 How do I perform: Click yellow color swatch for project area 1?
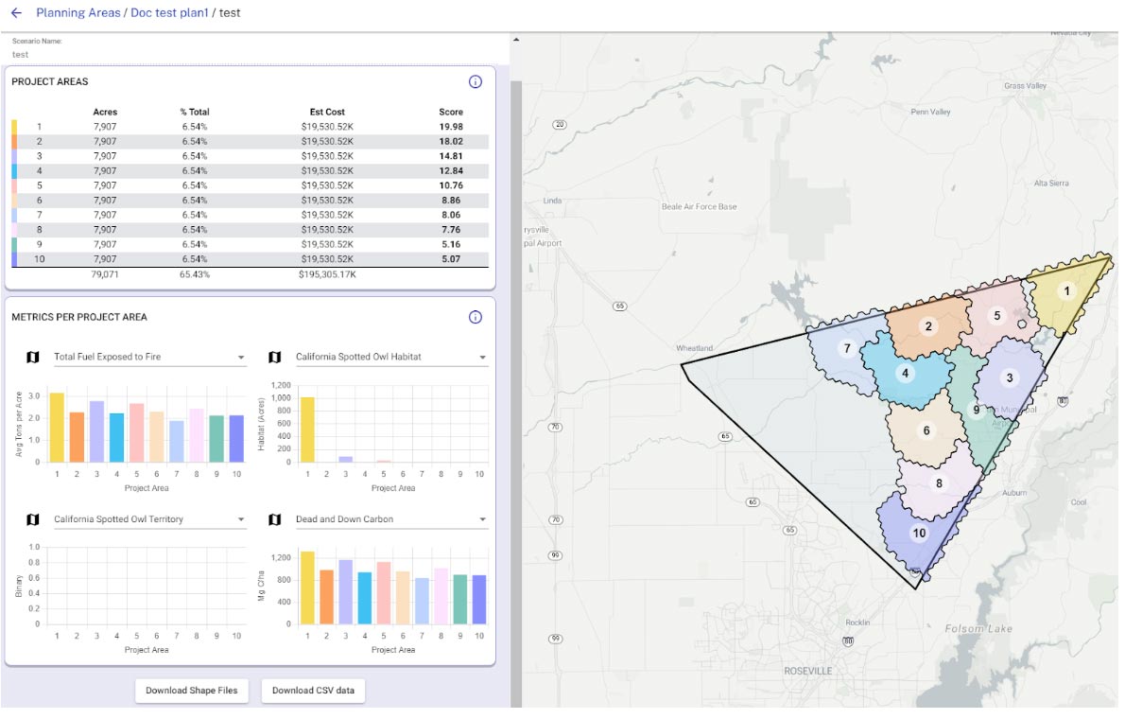[14, 126]
